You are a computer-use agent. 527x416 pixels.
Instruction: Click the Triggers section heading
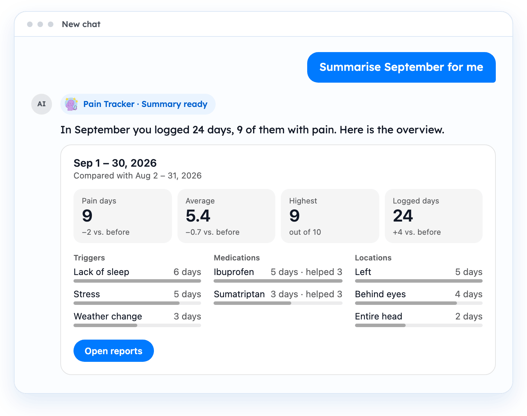pos(89,258)
